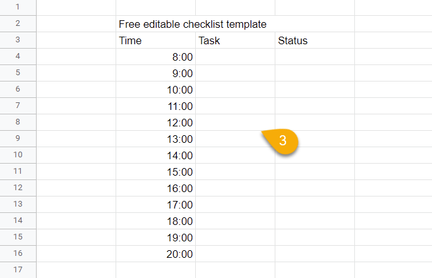Select row header 16
Viewport: 432px width, 278px height.
pos(18,253)
